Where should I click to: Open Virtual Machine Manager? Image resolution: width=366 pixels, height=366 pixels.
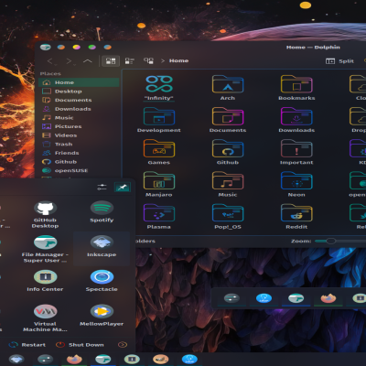[x=45, y=318]
